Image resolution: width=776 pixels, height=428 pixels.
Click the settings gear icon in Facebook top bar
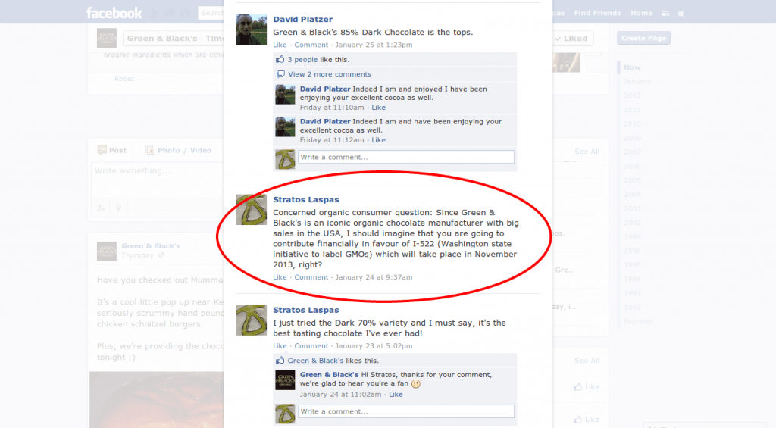point(681,14)
